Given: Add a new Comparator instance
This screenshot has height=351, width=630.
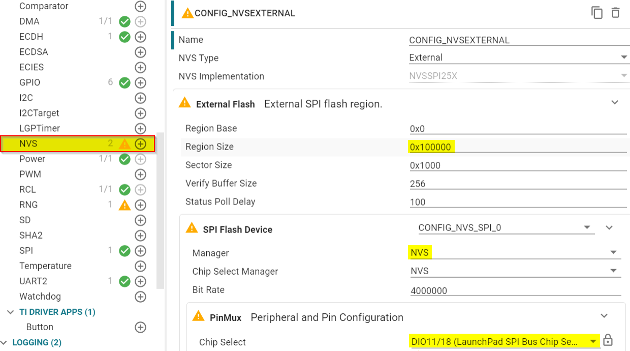Looking at the screenshot, I should tap(140, 6).
